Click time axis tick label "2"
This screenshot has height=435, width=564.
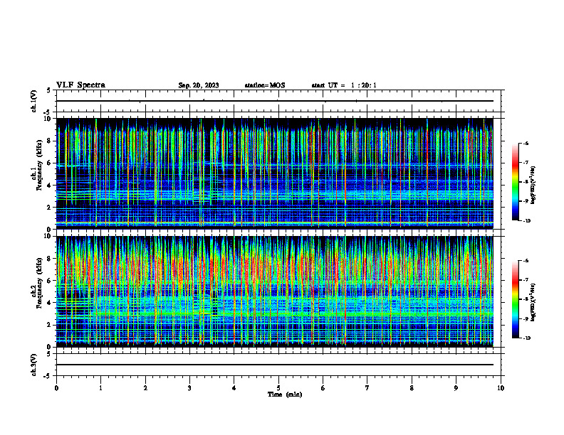[145, 388]
